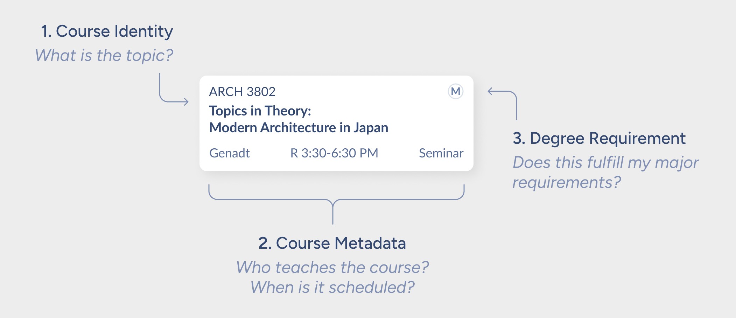Click 'What is the topic?' caption

[x=104, y=55]
